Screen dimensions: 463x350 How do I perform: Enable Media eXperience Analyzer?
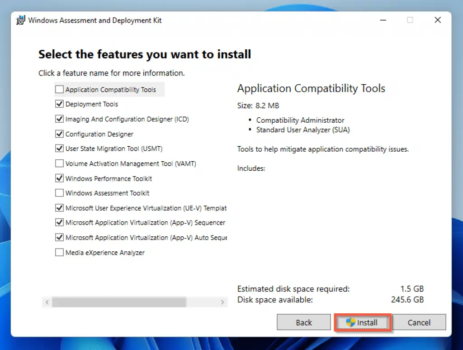59,252
